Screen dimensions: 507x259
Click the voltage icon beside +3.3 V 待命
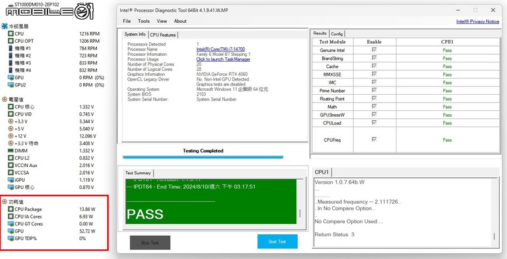point(10,143)
